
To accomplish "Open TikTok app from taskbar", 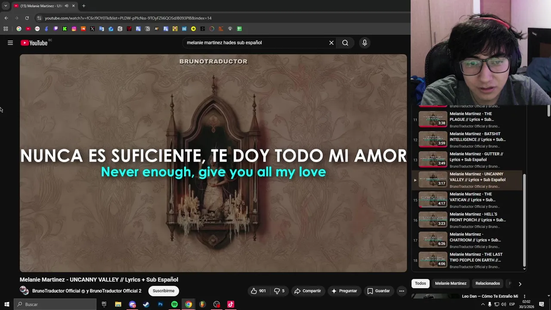I will 231,304.
